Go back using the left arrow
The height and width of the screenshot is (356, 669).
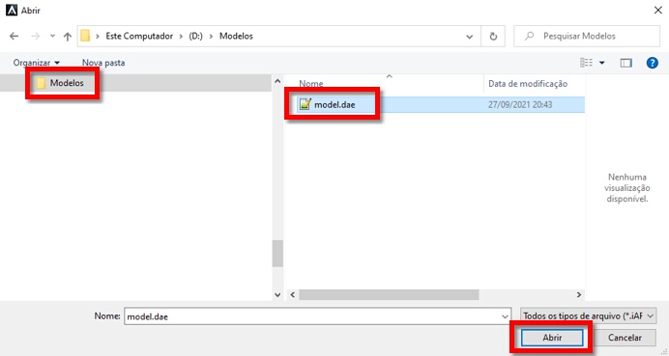click(15, 37)
